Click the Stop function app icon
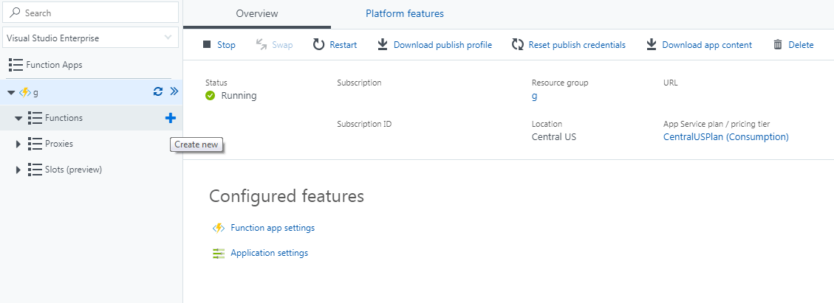The height and width of the screenshot is (303, 834). point(207,45)
